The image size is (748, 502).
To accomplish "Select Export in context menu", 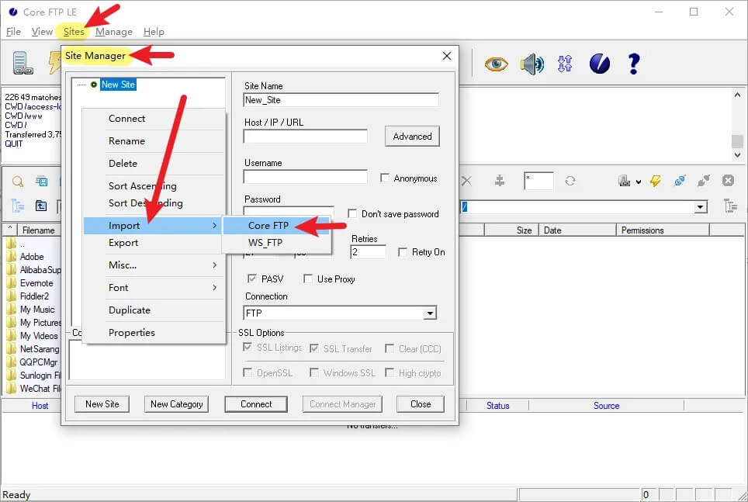I will pos(153,242).
